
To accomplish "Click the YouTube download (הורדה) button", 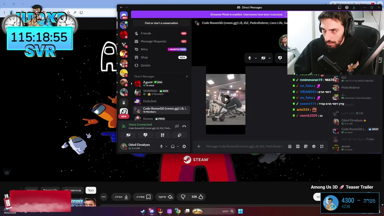I will click(x=121, y=197).
